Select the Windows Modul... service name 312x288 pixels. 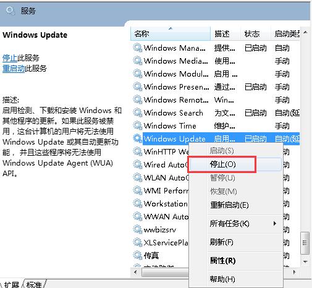click(x=176, y=74)
